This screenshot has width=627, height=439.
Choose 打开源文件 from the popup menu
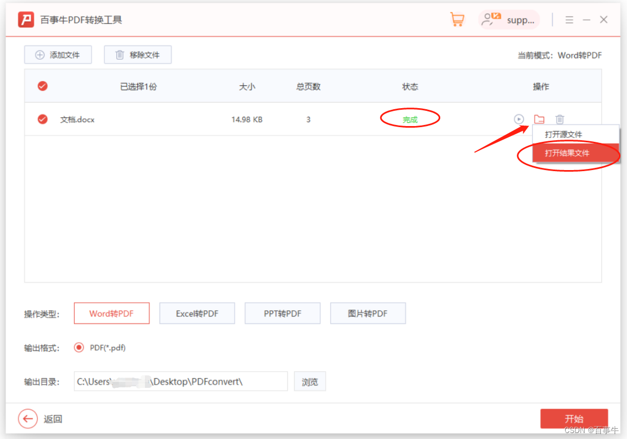tap(576, 134)
